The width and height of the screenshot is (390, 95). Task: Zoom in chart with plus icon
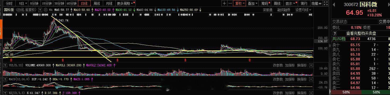tap(225, 3)
